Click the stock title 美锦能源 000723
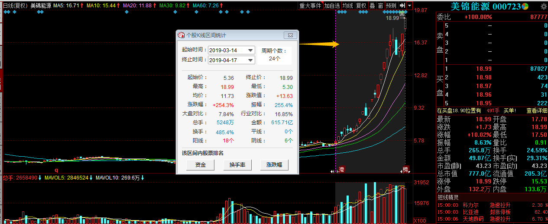 485,6
